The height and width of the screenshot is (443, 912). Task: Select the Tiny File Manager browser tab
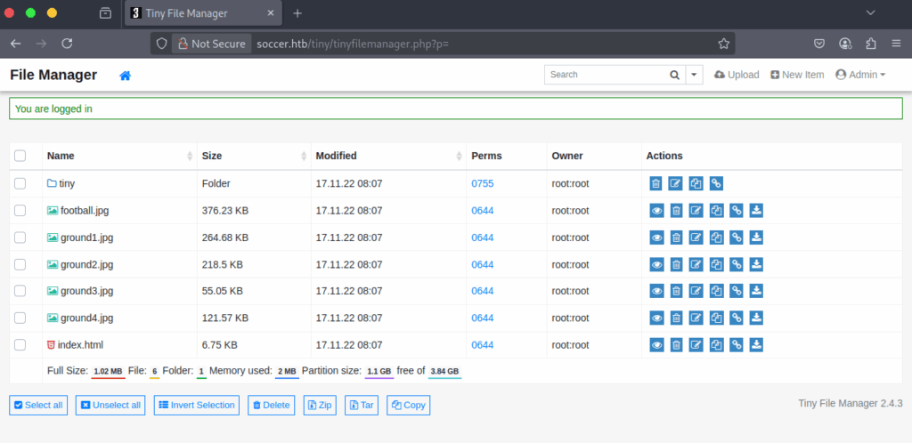(204, 13)
